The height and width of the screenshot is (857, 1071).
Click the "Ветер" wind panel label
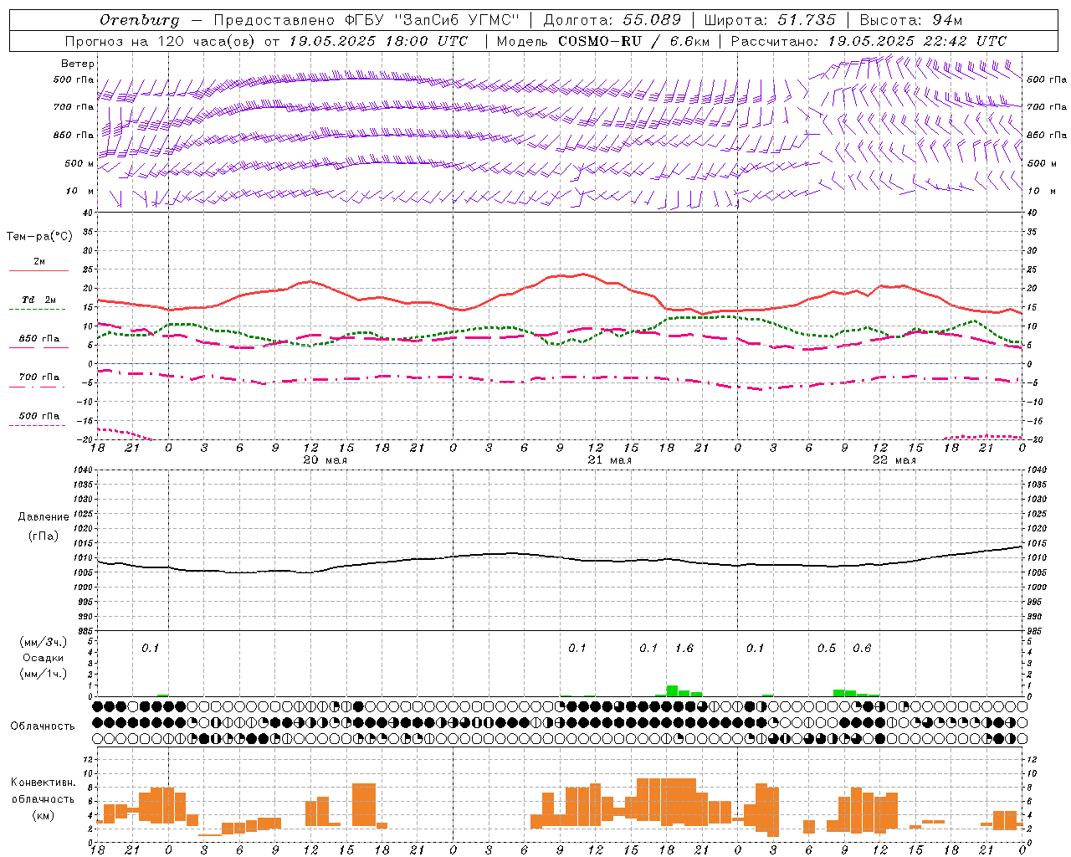[77, 64]
